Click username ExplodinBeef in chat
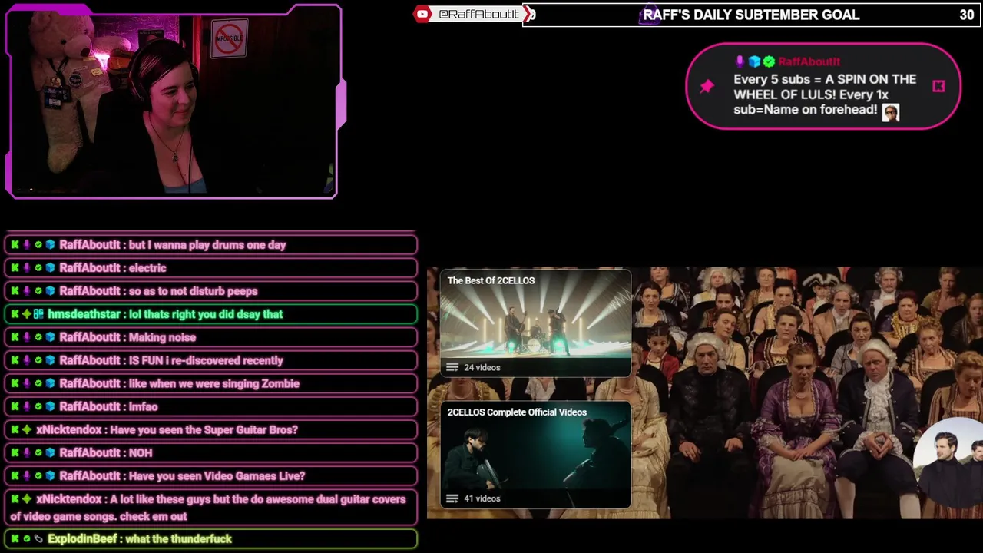Viewport: 983px width, 553px height. pos(82,539)
